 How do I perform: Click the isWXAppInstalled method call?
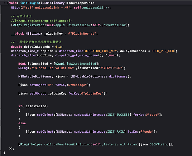coord(81,64)
